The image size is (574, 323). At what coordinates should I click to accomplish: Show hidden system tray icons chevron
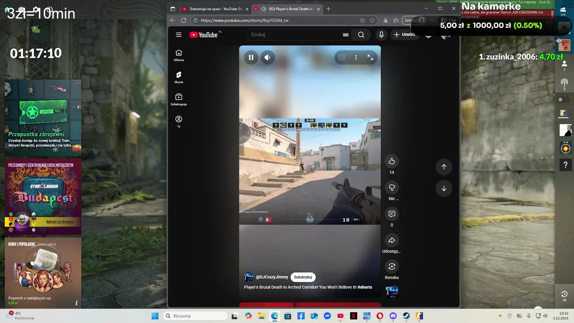[x=500, y=316]
